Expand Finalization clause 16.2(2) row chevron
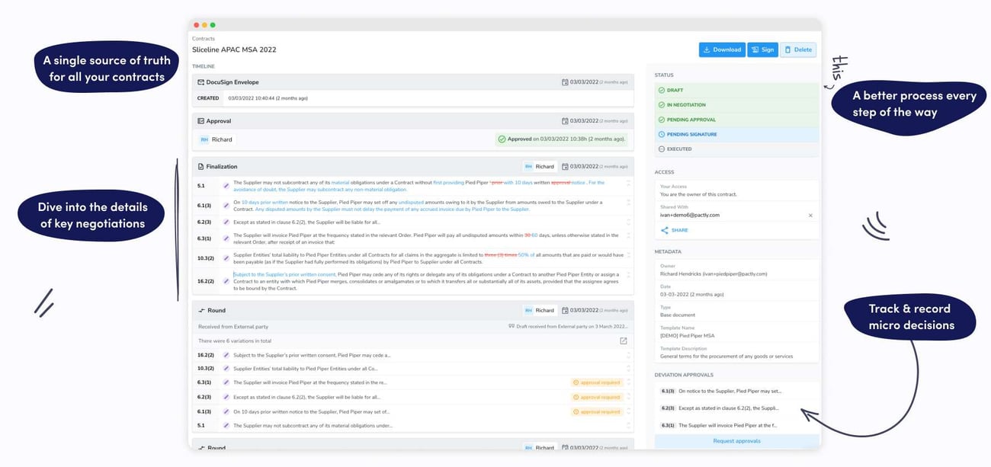The height and width of the screenshot is (467, 991). tap(628, 276)
